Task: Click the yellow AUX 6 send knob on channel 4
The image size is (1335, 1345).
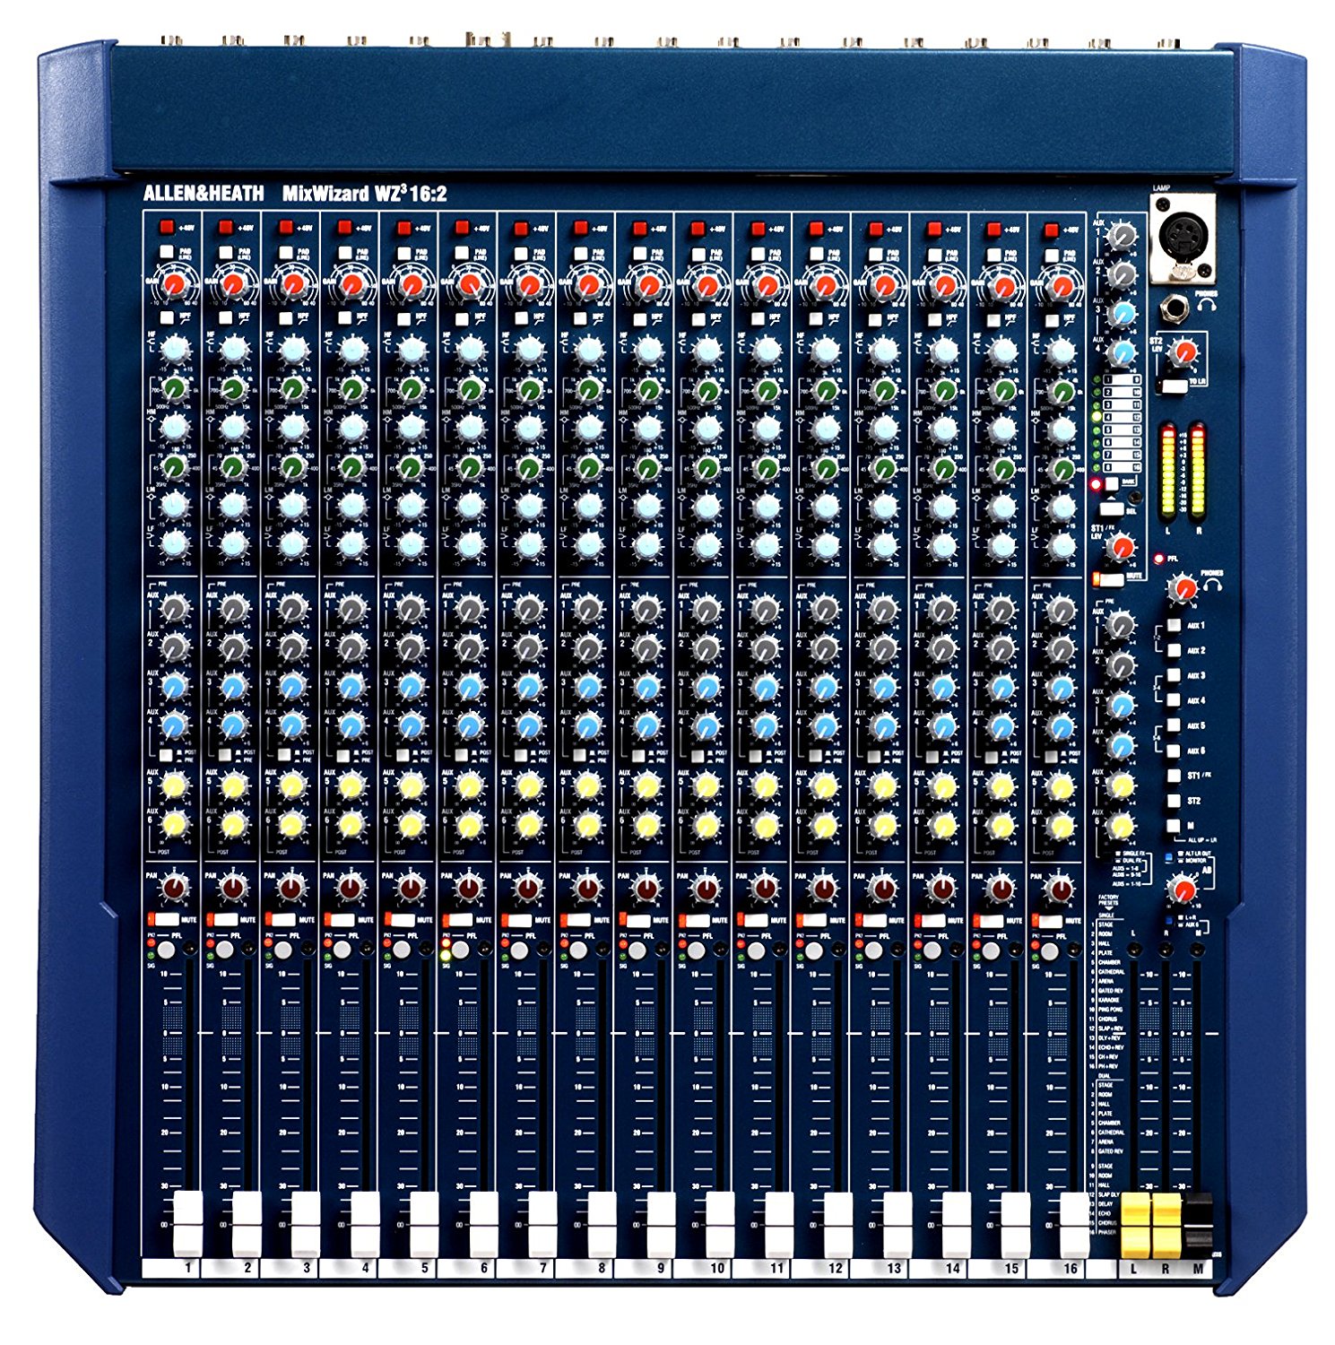Action: click(x=351, y=823)
